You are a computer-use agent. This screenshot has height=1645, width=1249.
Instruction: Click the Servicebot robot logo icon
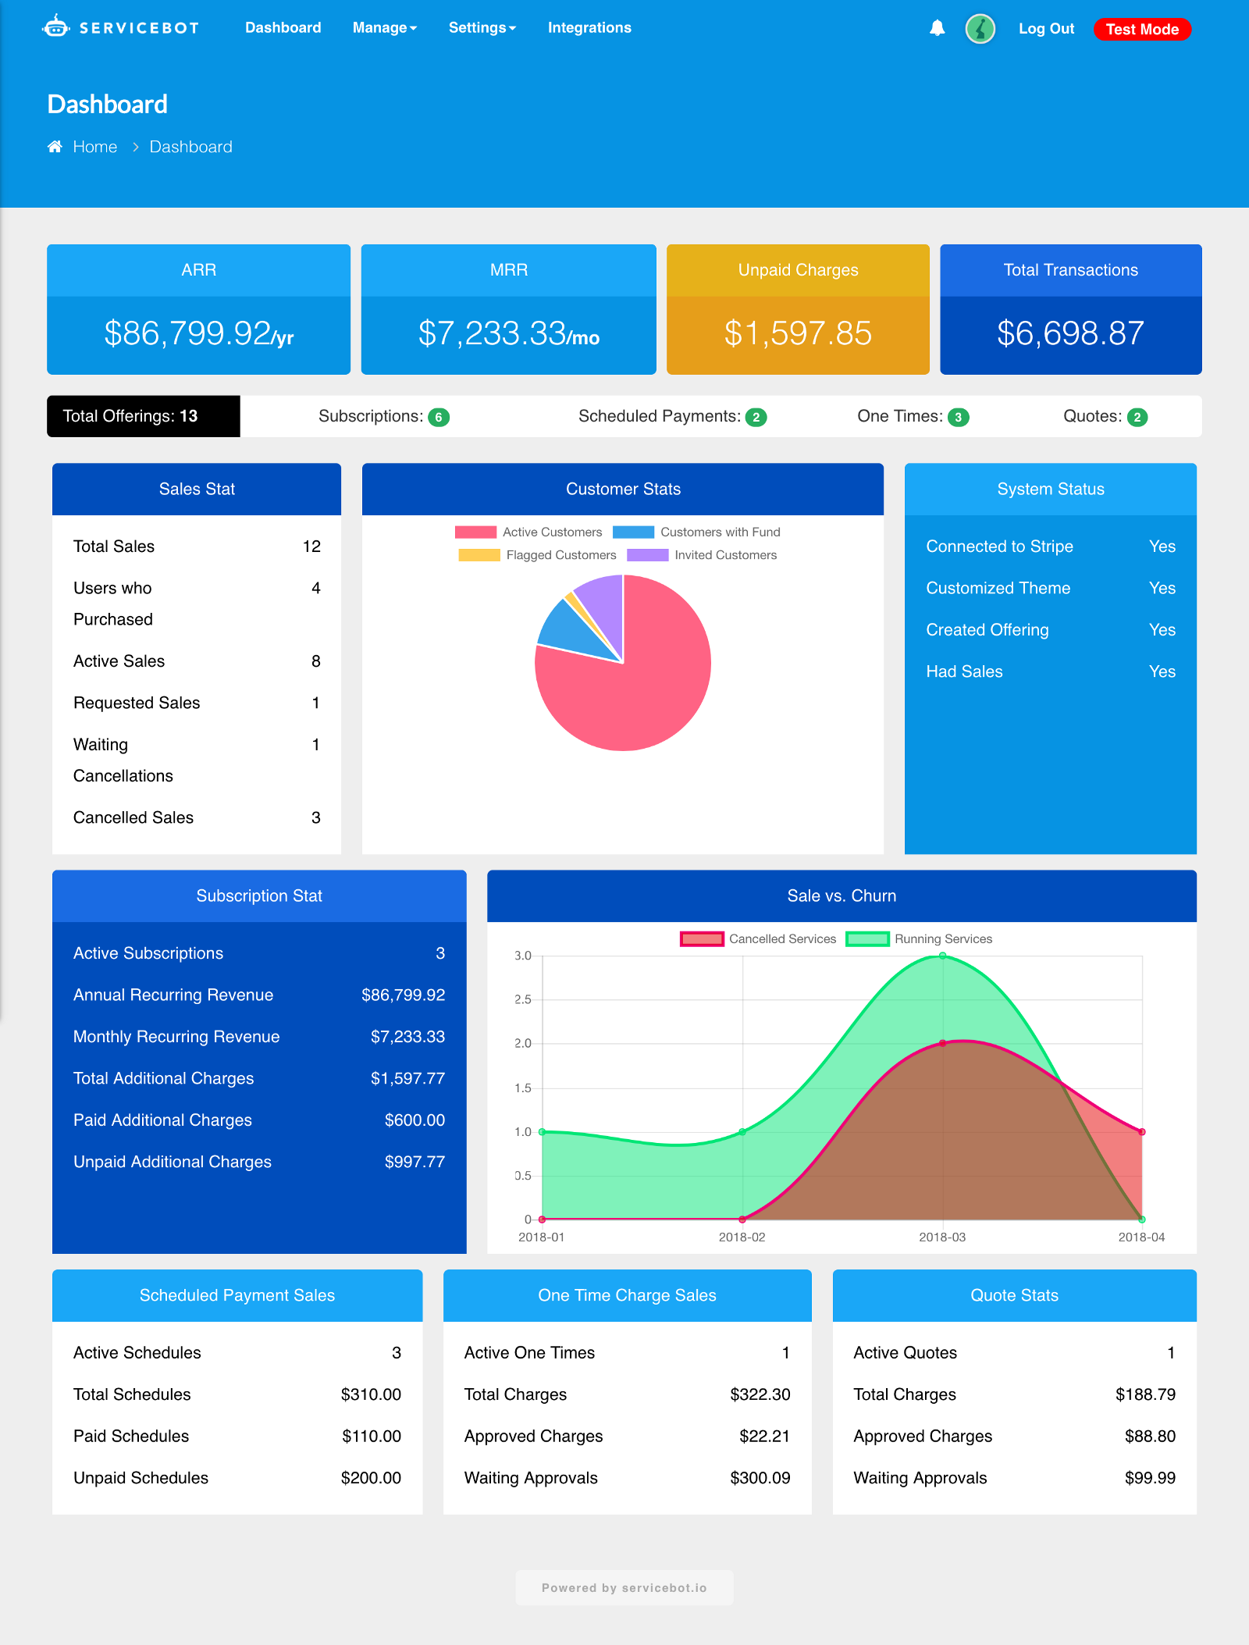[x=55, y=27]
